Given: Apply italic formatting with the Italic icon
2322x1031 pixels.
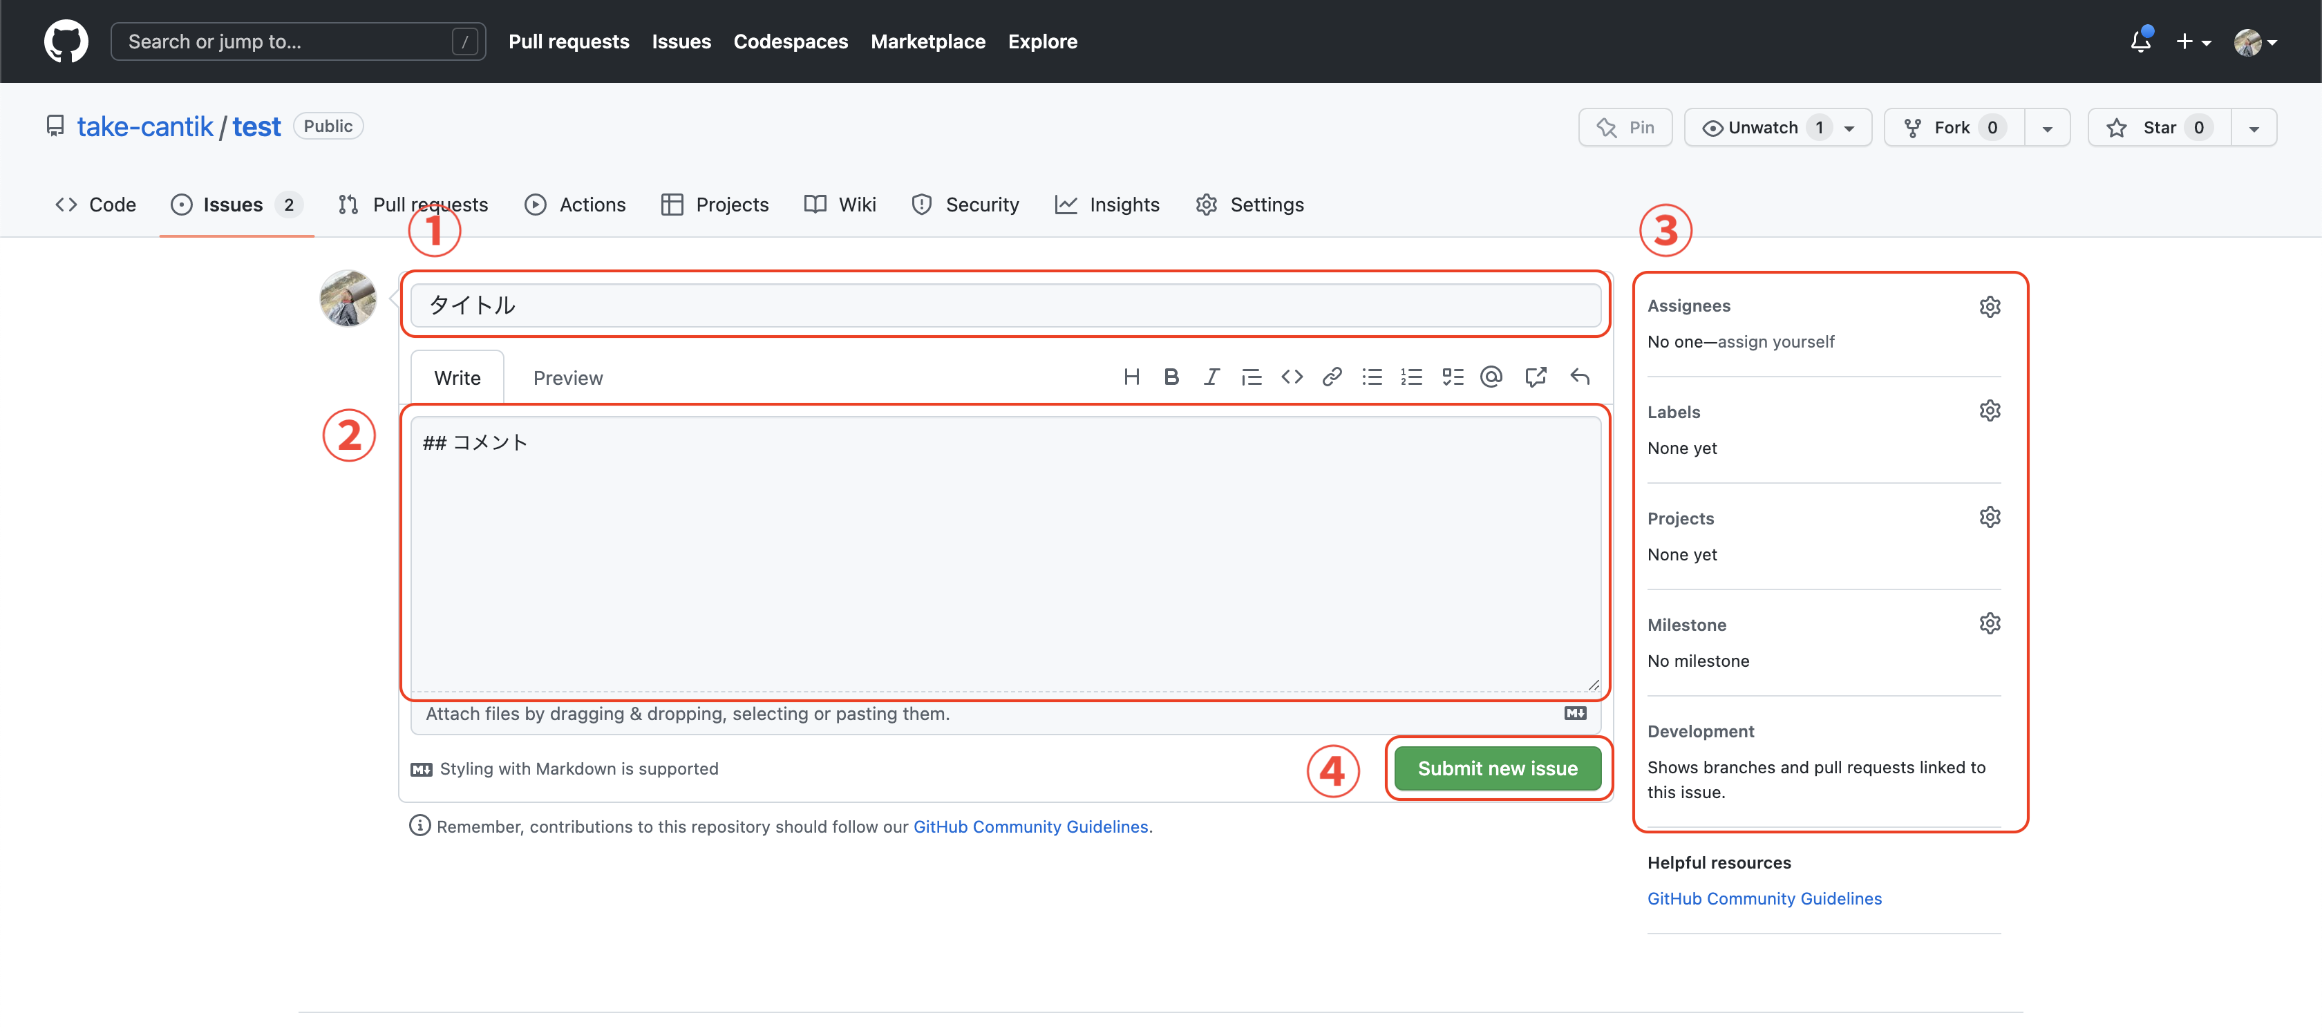Looking at the screenshot, I should 1211,377.
